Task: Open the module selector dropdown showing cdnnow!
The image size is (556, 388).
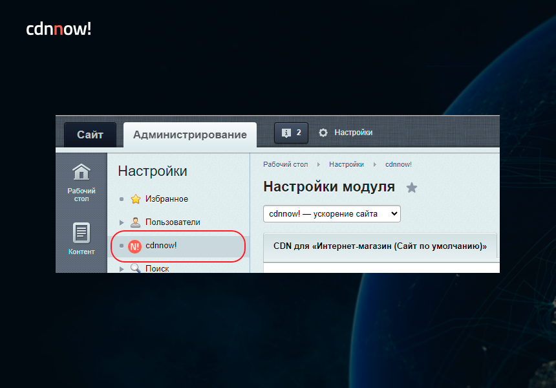Action: coord(332,213)
